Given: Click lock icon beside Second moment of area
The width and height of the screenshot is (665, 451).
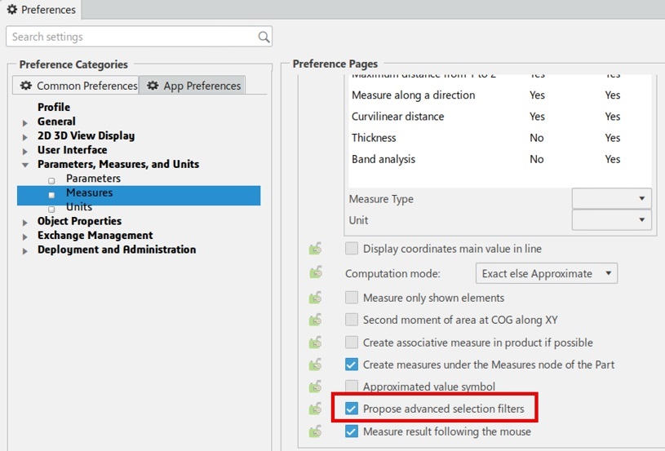Looking at the screenshot, I should click(315, 320).
